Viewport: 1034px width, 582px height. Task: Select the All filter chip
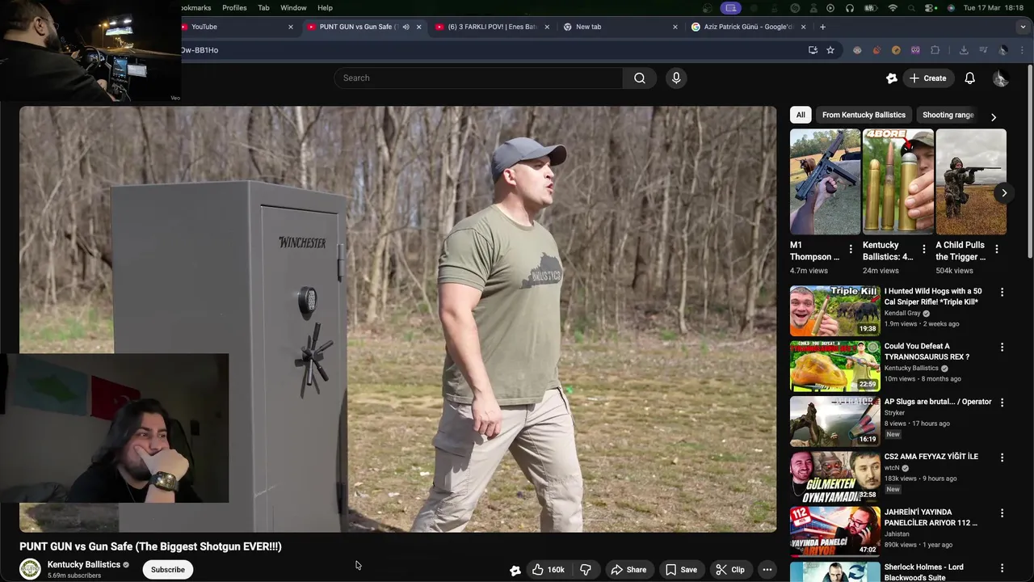801,115
